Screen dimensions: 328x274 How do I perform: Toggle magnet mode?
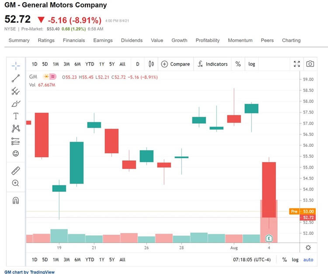pyautogui.click(x=16, y=200)
